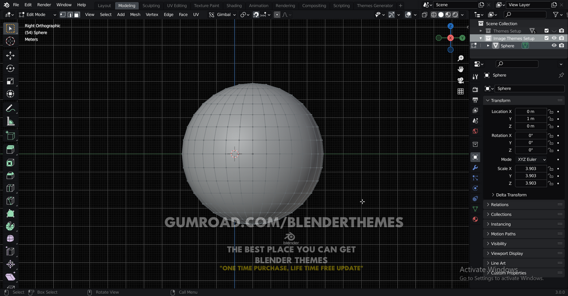Open the XYZ Euler rotation mode dropdown
Viewport: 568px width, 296px height.
[x=531, y=159]
